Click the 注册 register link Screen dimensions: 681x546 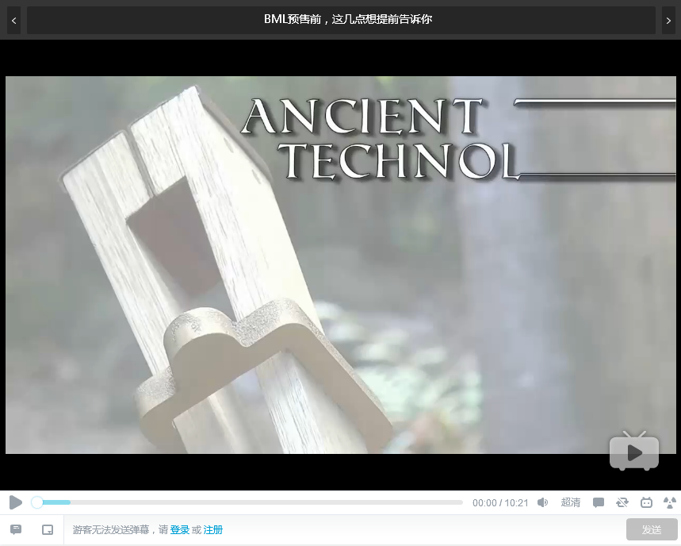pyautogui.click(x=212, y=530)
